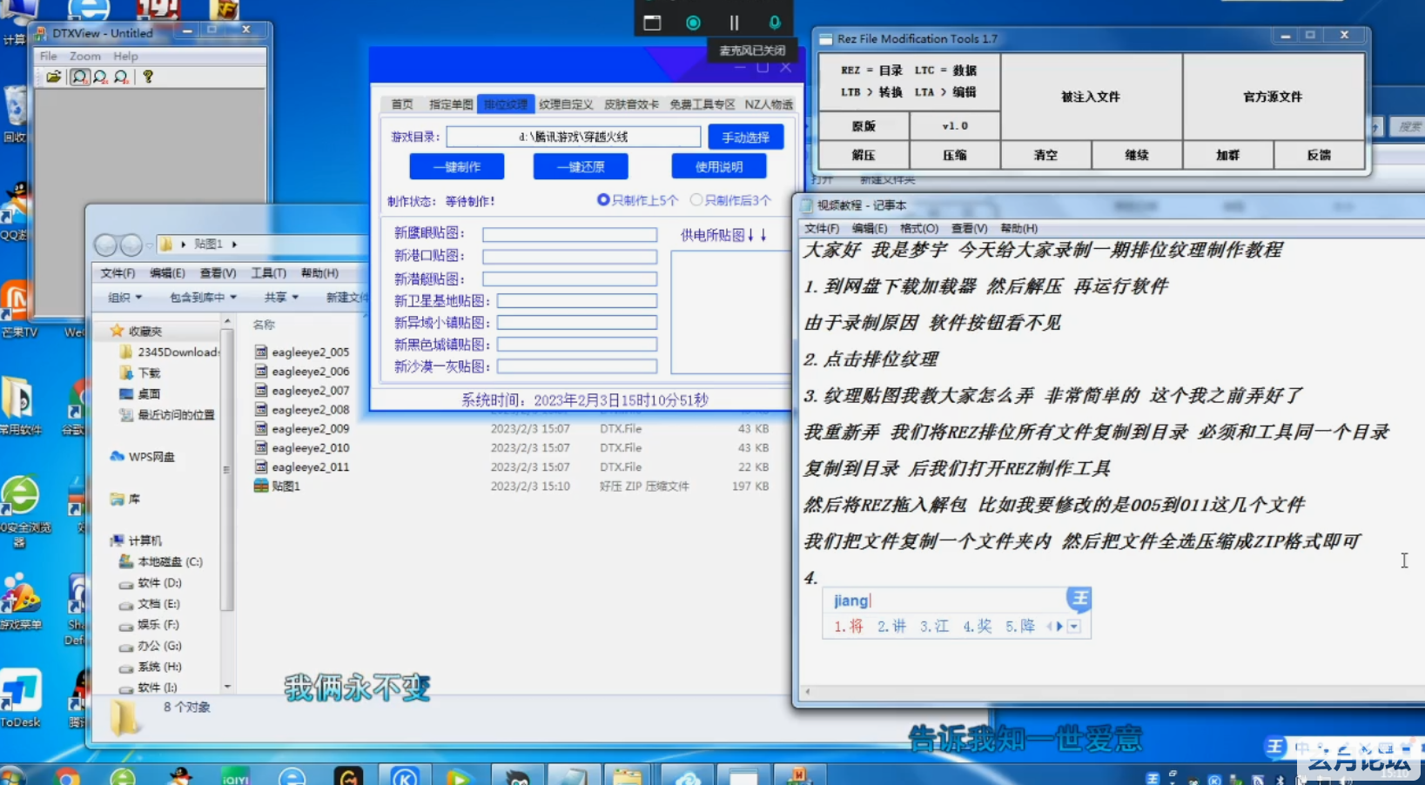Click the Open file icon in DTXView toolbar
This screenshot has width=1425, height=785.
[54, 77]
